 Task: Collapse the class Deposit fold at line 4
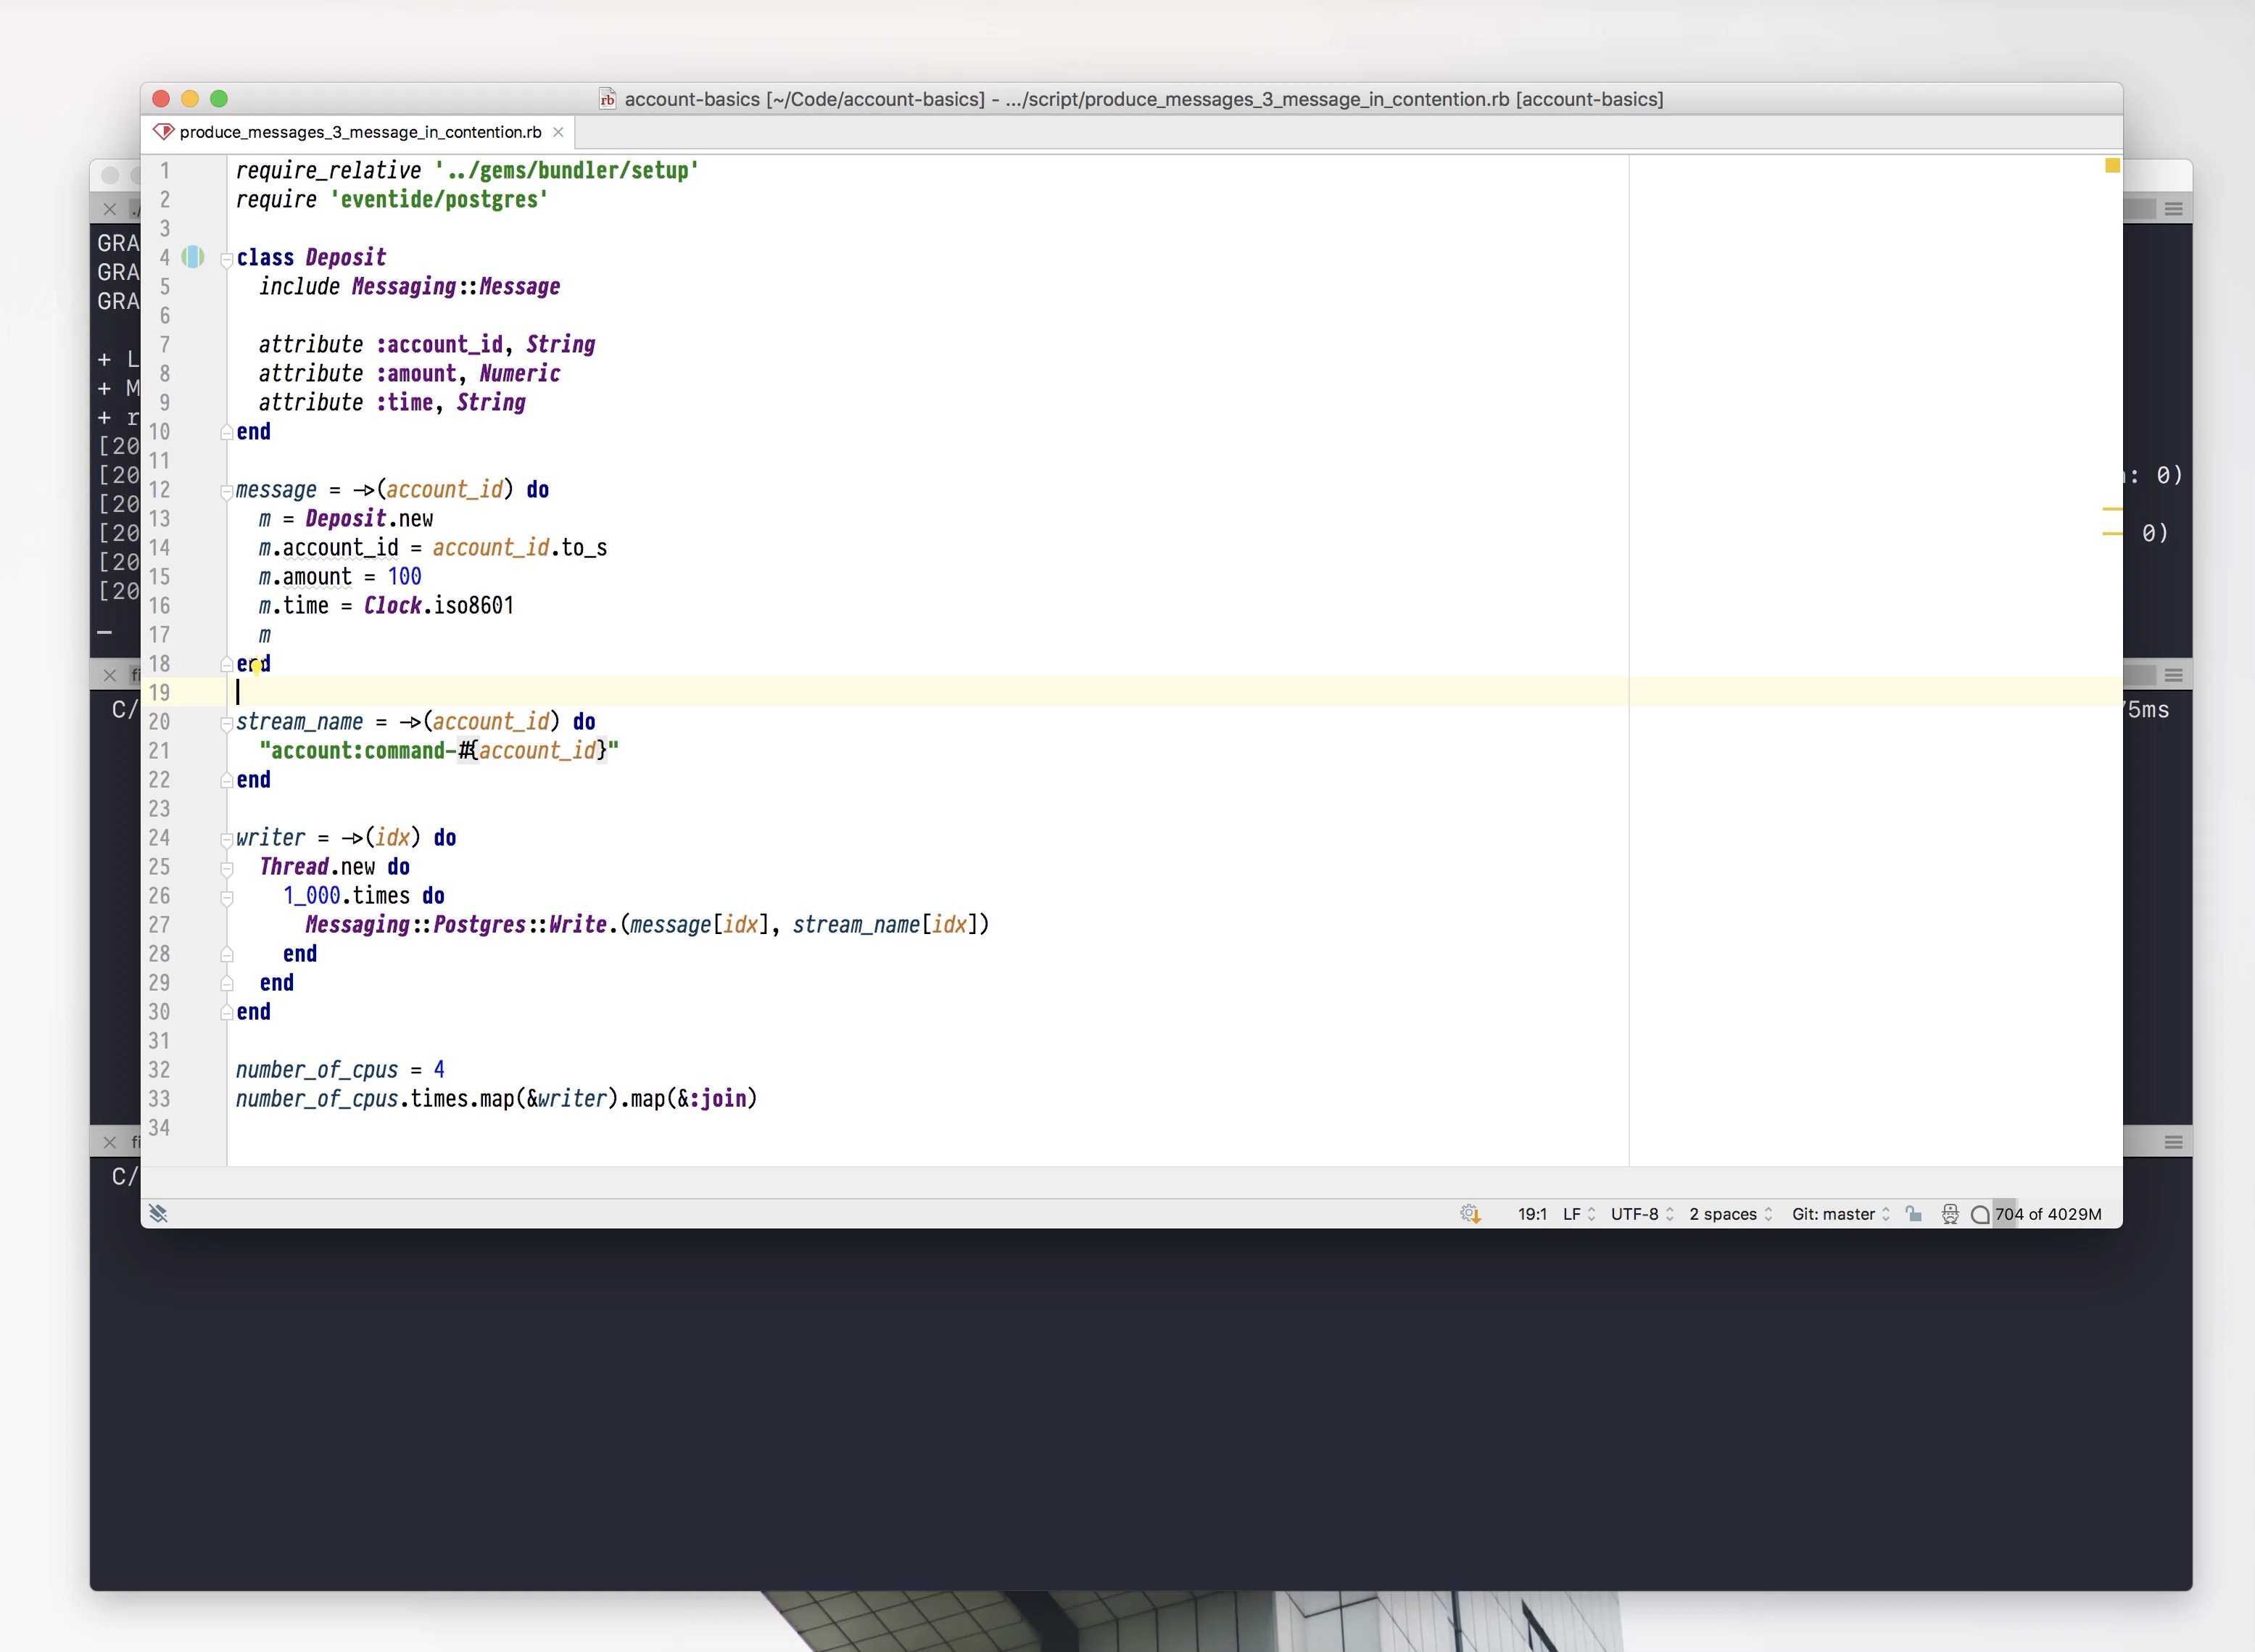click(x=227, y=260)
